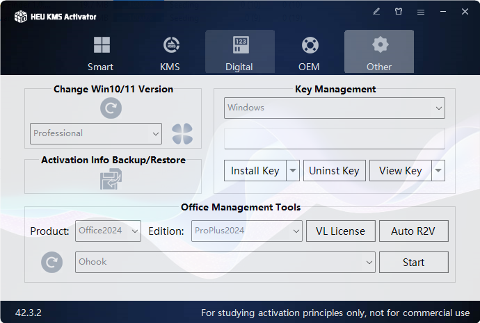Viewport: 480px width, 323px height.
Task: Open the skin (shirt) icon in title bar
Action: pyautogui.click(x=399, y=12)
